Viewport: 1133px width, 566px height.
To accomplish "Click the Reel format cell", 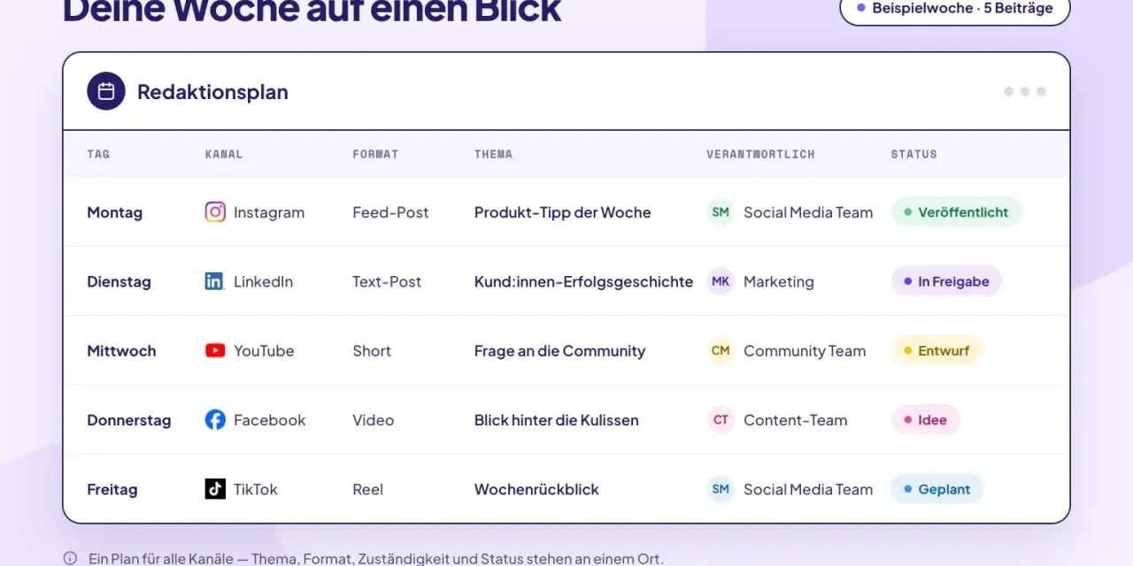I will pos(368,489).
